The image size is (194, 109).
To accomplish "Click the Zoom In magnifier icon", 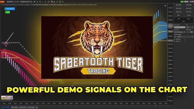I will [40, 2].
